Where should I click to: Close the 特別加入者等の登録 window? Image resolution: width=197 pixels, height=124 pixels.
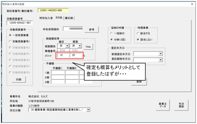pos(192,4)
